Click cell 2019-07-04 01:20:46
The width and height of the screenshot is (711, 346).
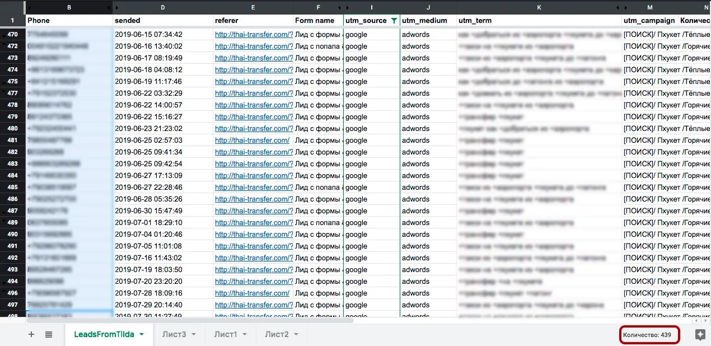tap(163, 234)
